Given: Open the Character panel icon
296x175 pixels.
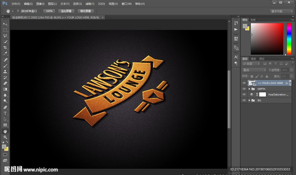Looking at the screenshot, I should [x=236, y=57].
